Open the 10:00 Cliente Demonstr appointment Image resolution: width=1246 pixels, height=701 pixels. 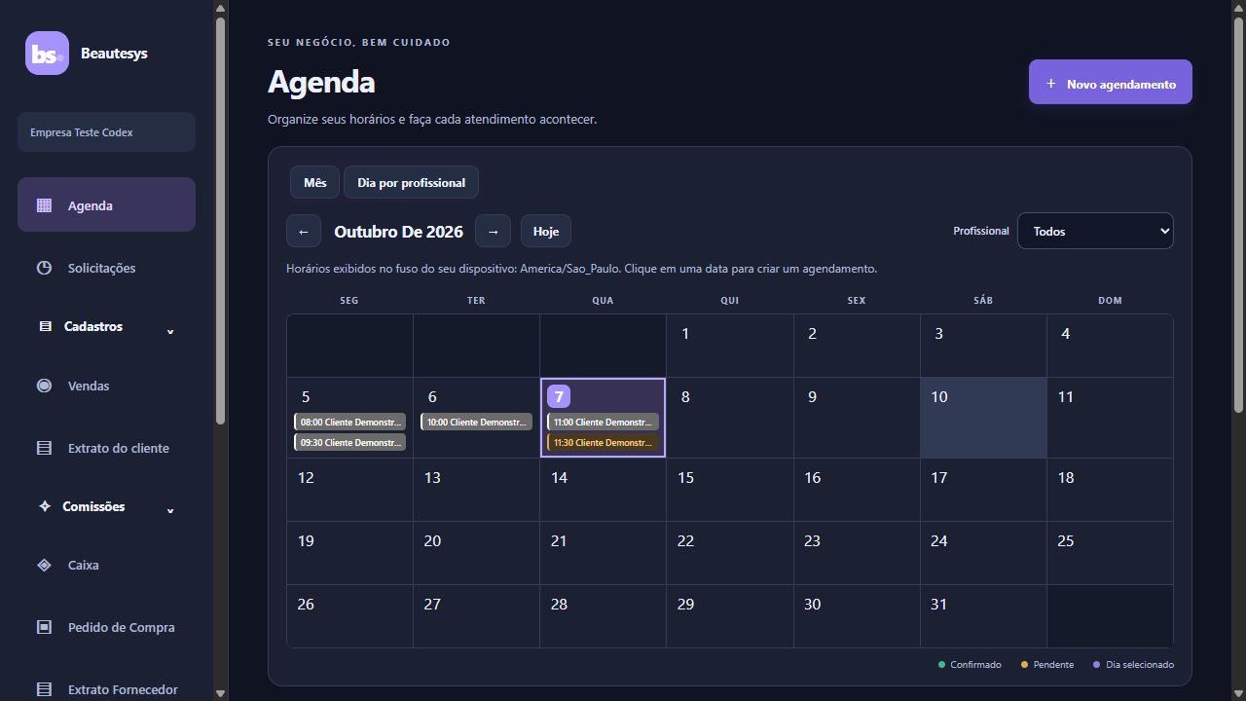(477, 422)
